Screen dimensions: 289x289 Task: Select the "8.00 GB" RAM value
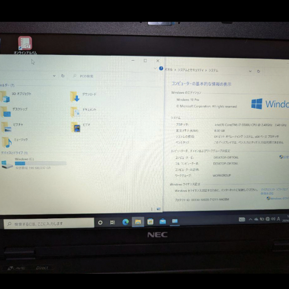(x=219, y=131)
